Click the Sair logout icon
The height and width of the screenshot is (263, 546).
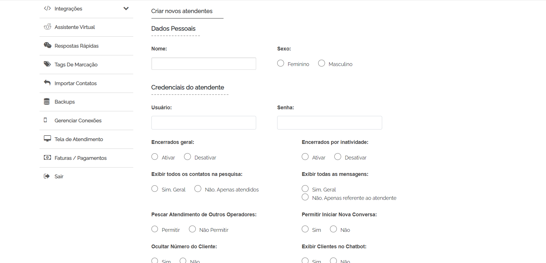[47, 176]
